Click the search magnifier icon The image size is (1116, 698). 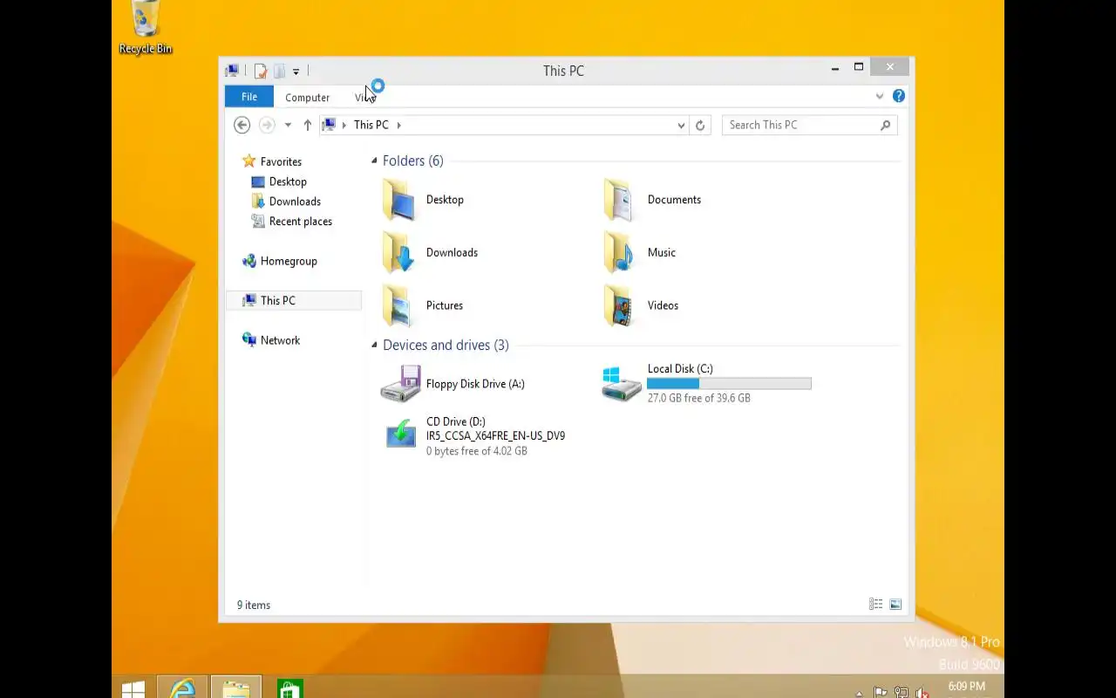click(885, 125)
